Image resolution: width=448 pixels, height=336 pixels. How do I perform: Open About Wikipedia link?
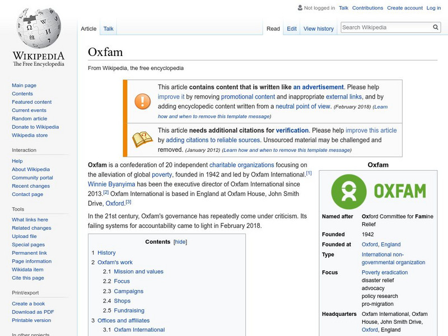31,169
